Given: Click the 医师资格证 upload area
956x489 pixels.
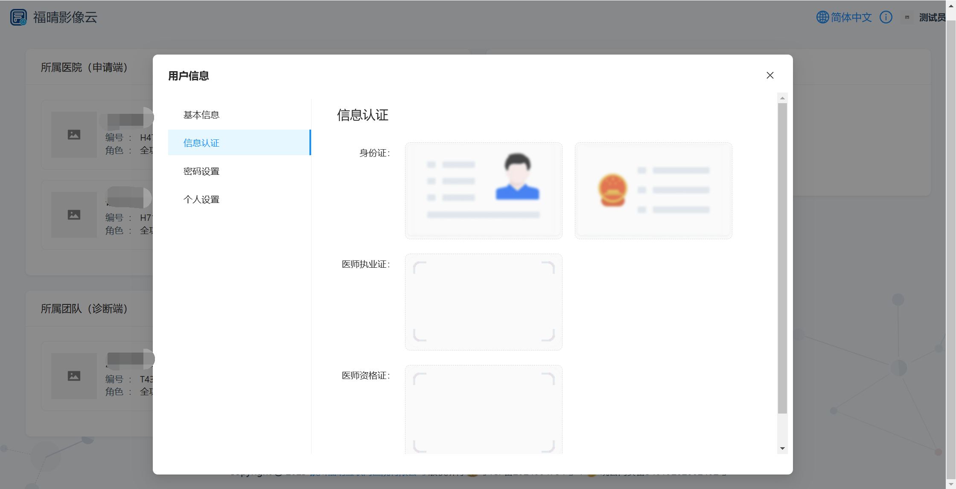Looking at the screenshot, I should coord(484,409).
